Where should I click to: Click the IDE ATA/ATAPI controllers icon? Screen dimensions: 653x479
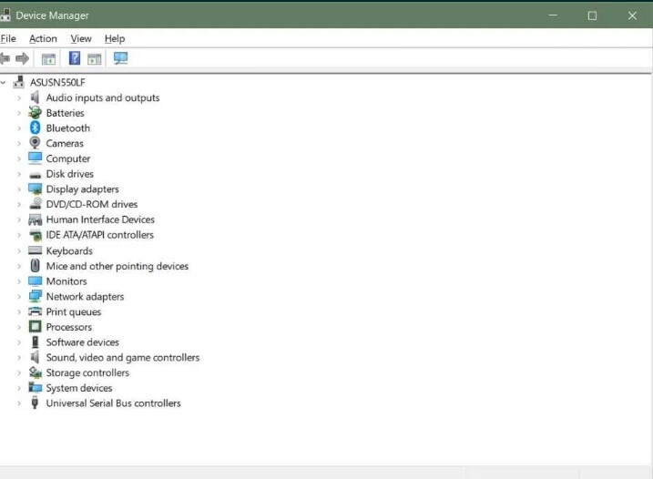35,235
